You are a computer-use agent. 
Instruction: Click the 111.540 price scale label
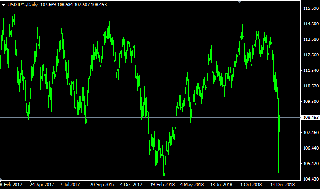point(311,71)
